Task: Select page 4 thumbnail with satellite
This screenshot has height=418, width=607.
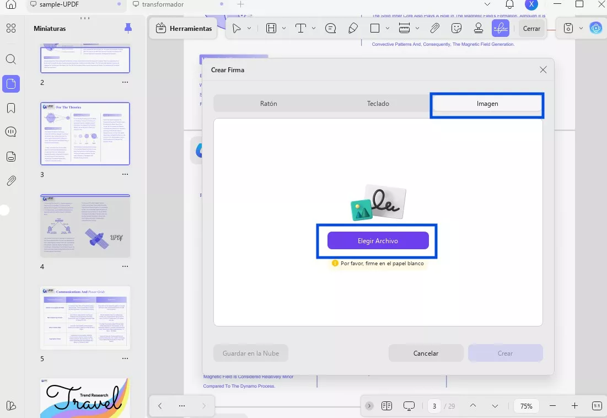Action: click(85, 226)
